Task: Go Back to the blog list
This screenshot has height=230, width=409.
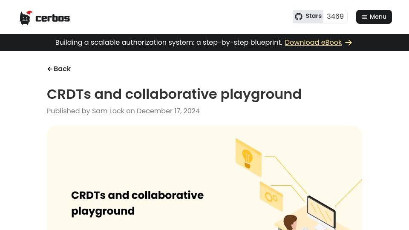Action: point(59,69)
